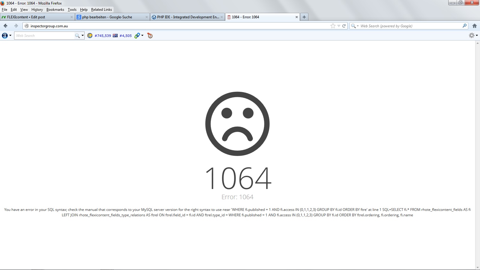Expand the settings gear dropdown arrow
The image size is (480, 270).
[x=477, y=35]
